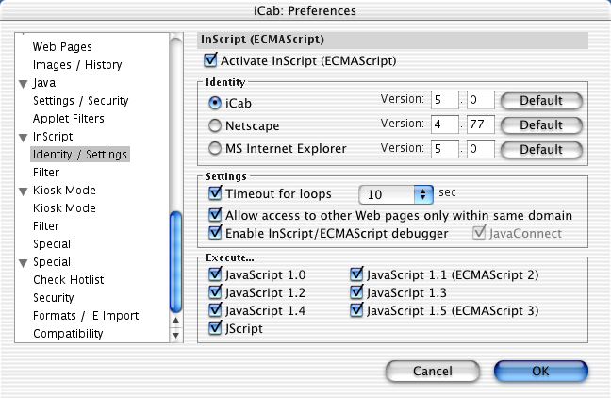Toggle the Timeout for loops checkbox
611x398 pixels.
215,193
